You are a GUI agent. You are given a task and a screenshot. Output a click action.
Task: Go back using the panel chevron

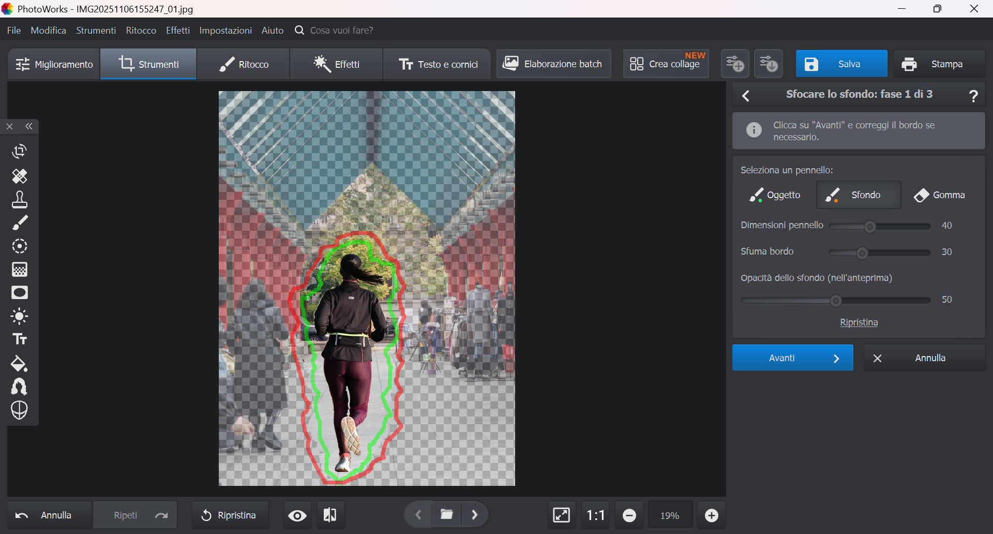pos(746,96)
